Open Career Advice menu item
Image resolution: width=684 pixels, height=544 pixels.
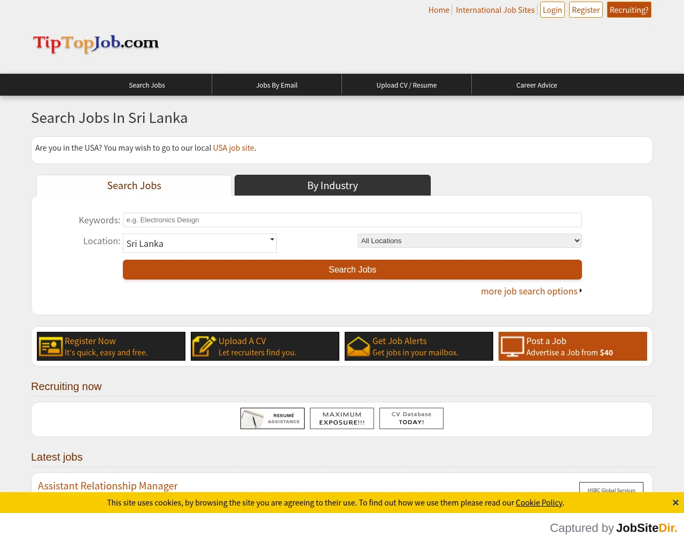[537, 85]
